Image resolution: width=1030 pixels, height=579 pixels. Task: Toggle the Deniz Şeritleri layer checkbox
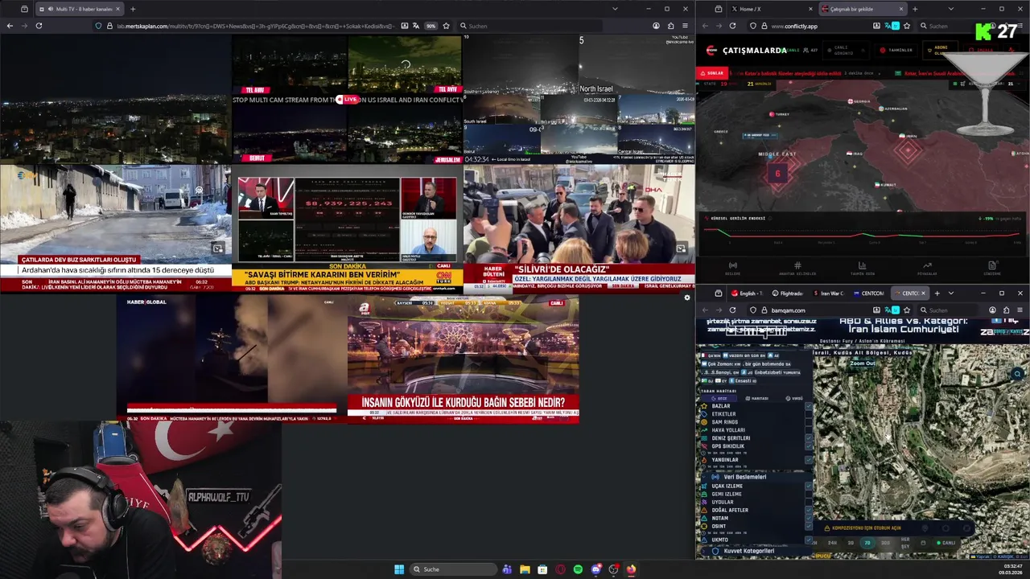[x=809, y=438]
